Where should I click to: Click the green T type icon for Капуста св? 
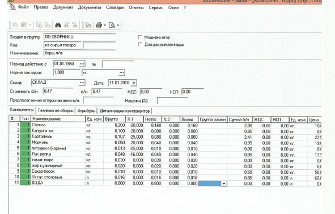[x=26, y=131]
